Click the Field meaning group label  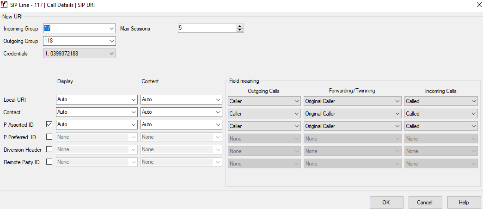point(244,81)
